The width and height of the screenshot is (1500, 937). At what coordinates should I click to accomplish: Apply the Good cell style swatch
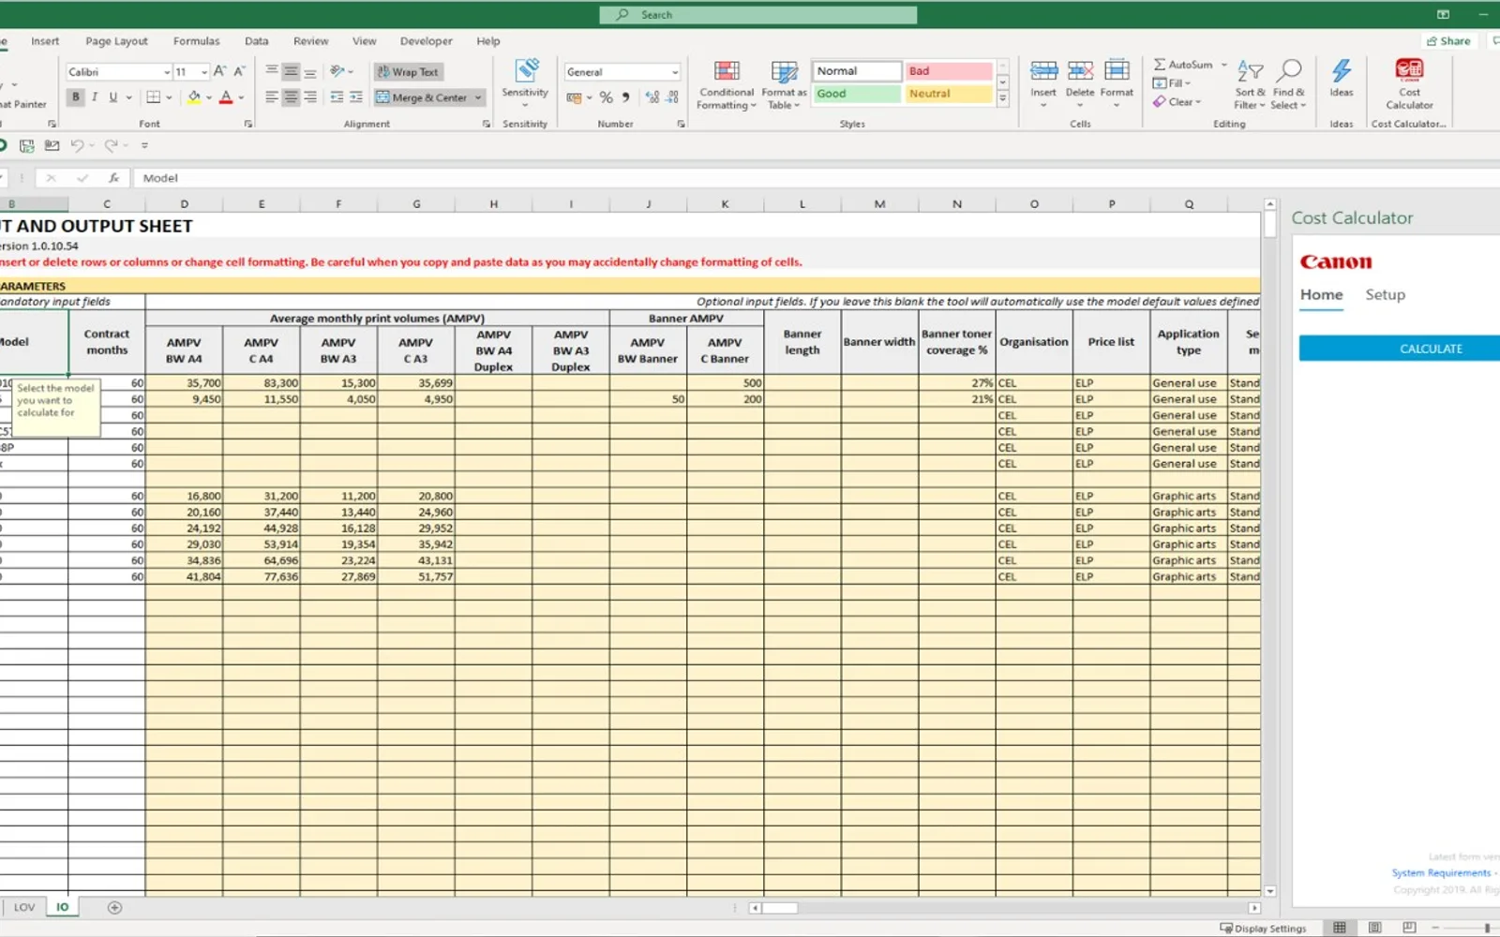tap(857, 94)
